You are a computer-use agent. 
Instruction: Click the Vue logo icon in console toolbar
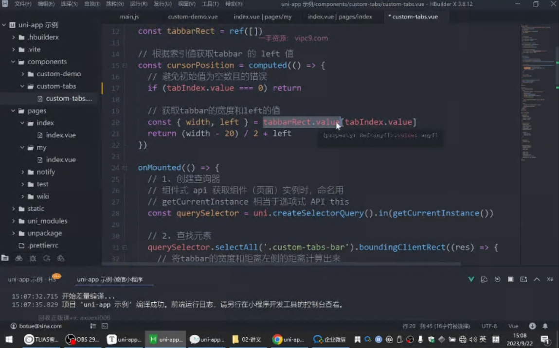coord(471,279)
